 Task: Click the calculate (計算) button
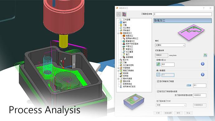point(158,113)
